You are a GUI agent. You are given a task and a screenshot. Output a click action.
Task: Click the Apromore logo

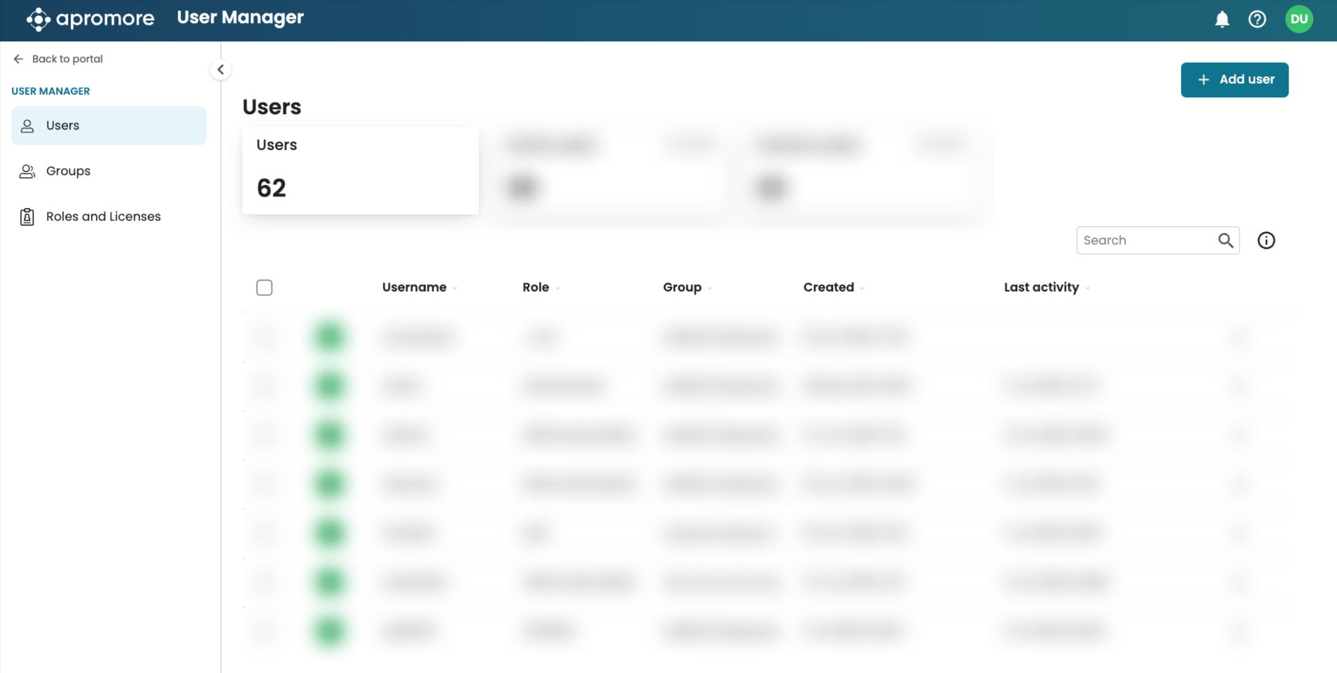[x=90, y=19]
